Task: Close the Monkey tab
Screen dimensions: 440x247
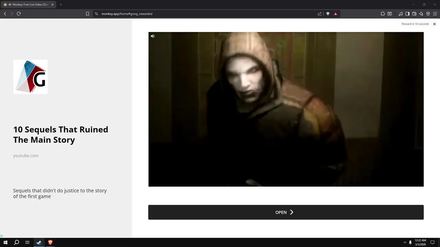Action: [x=53, y=4]
